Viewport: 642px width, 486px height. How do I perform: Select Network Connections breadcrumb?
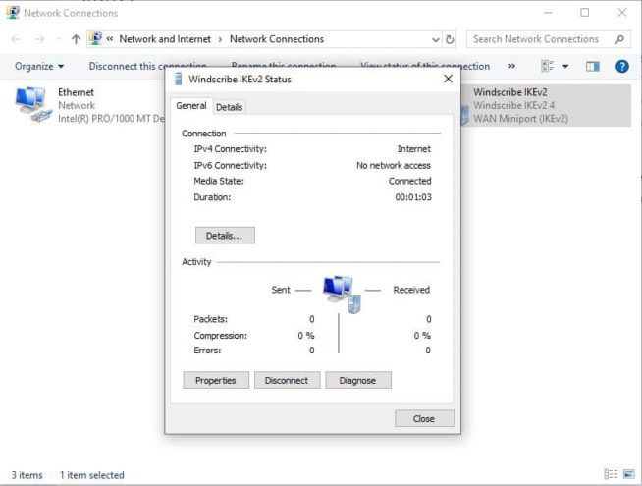pos(277,39)
